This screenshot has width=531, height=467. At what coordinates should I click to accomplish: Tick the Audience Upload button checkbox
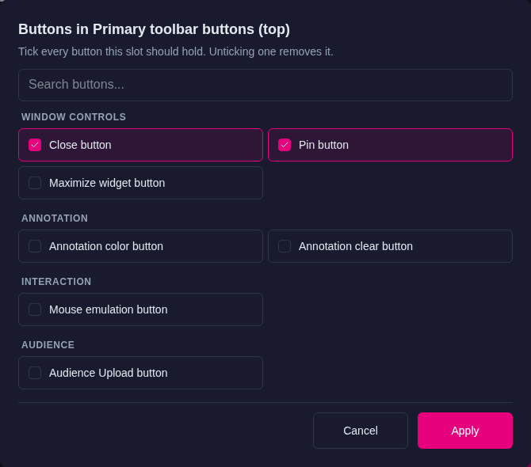pyautogui.click(x=35, y=373)
